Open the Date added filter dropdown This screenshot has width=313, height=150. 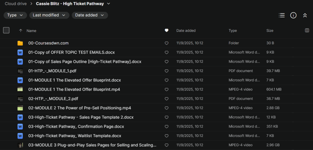[x=90, y=15]
